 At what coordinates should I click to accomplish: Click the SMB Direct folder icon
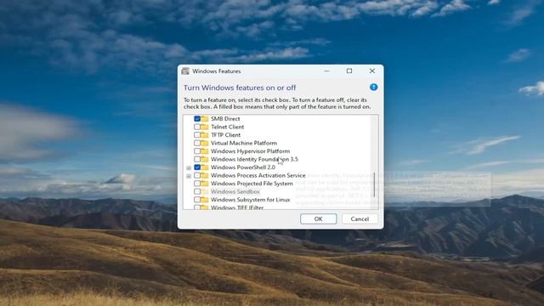pyautogui.click(x=205, y=119)
